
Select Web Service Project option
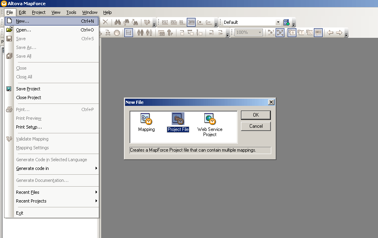point(210,125)
